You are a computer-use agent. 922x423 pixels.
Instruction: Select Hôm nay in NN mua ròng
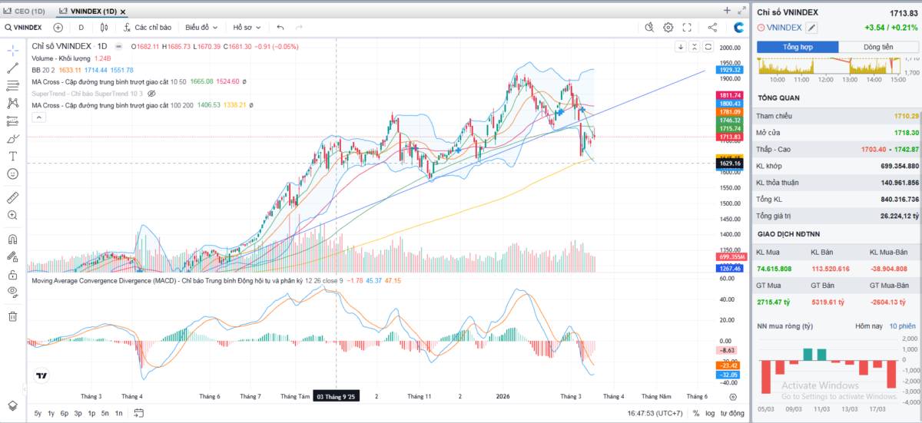pyautogui.click(x=868, y=326)
